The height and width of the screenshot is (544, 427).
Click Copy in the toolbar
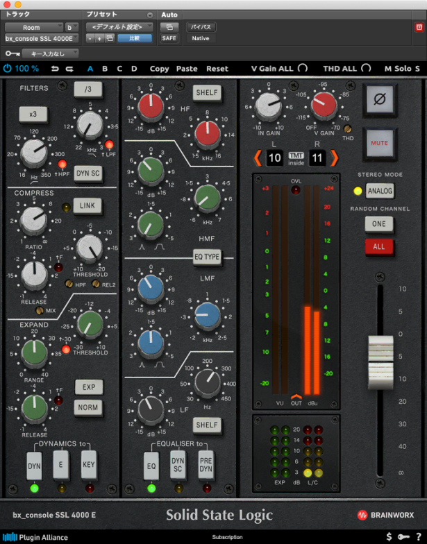pyautogui.click(x=160, y=69)
